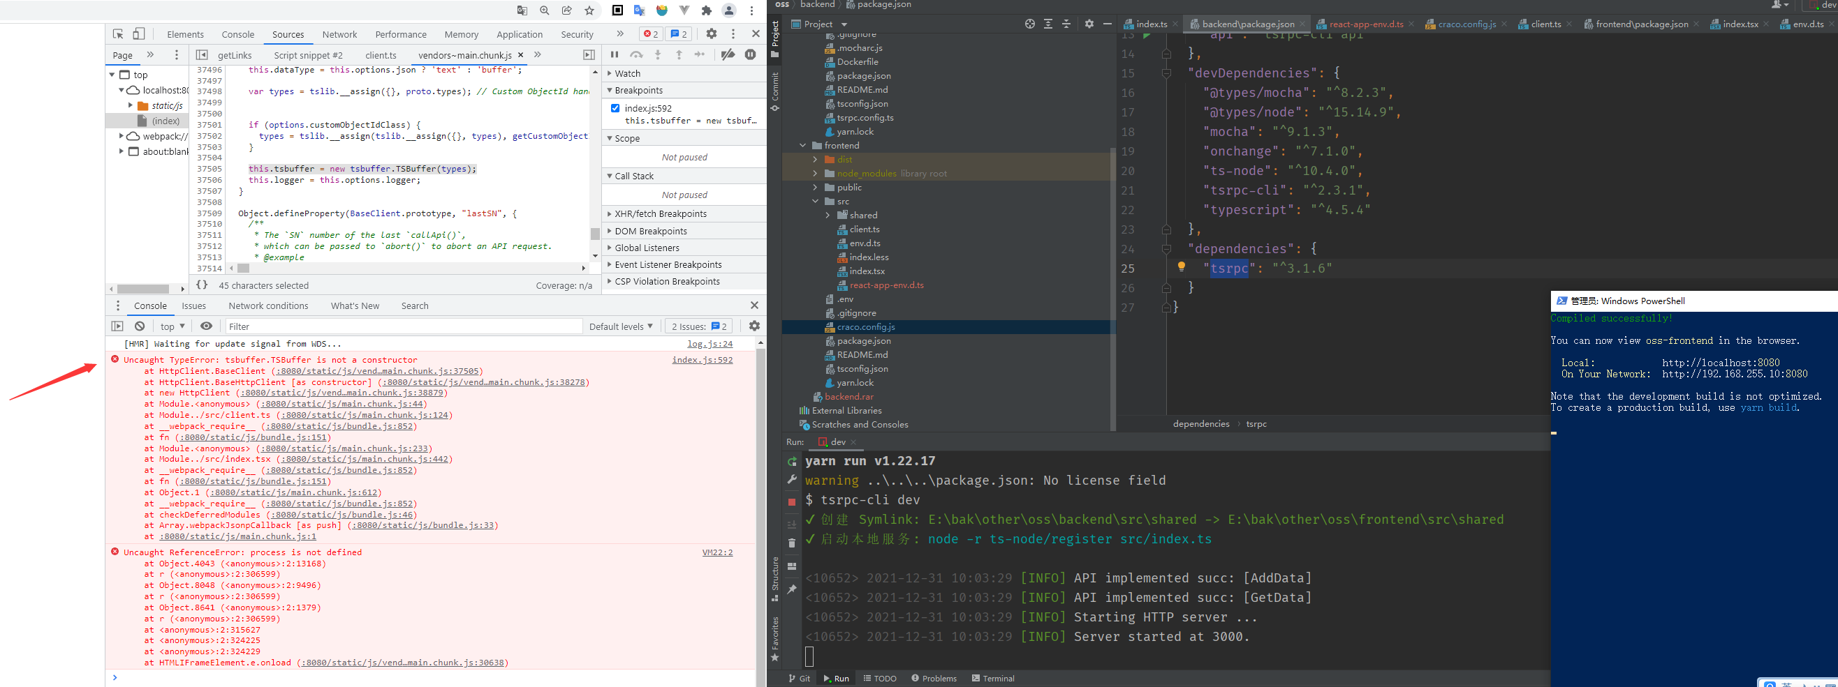Image resolution: width=1838 pixels, height=687 pixels.
Task: Click the console Filter input field
Action: click(x=404, y=326)
